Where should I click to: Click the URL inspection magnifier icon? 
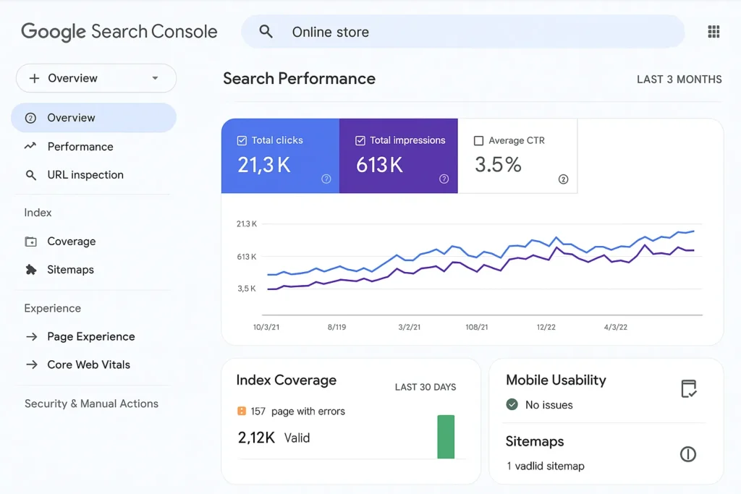pyautogui.click(x=30, y=175)
